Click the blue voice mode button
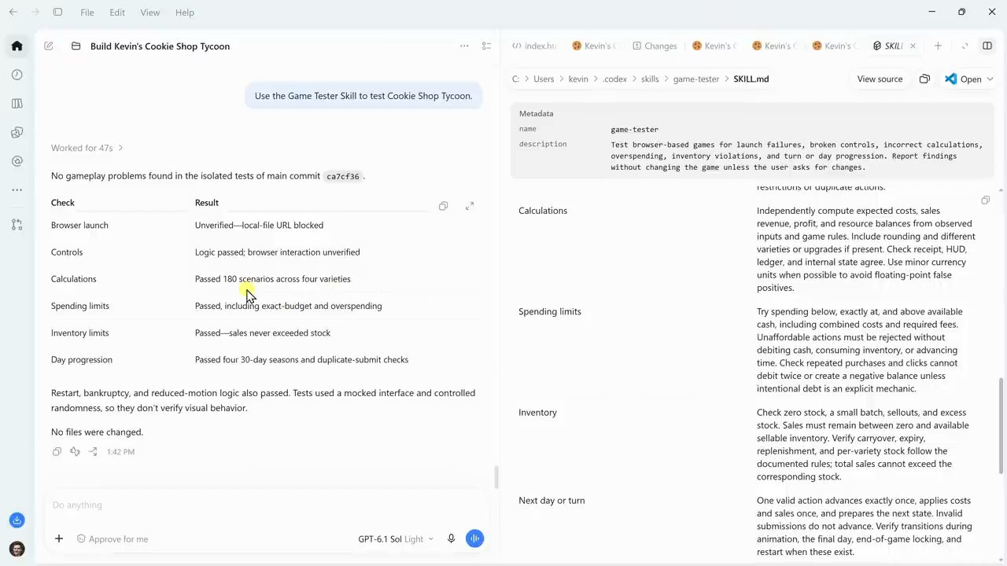 474,538
